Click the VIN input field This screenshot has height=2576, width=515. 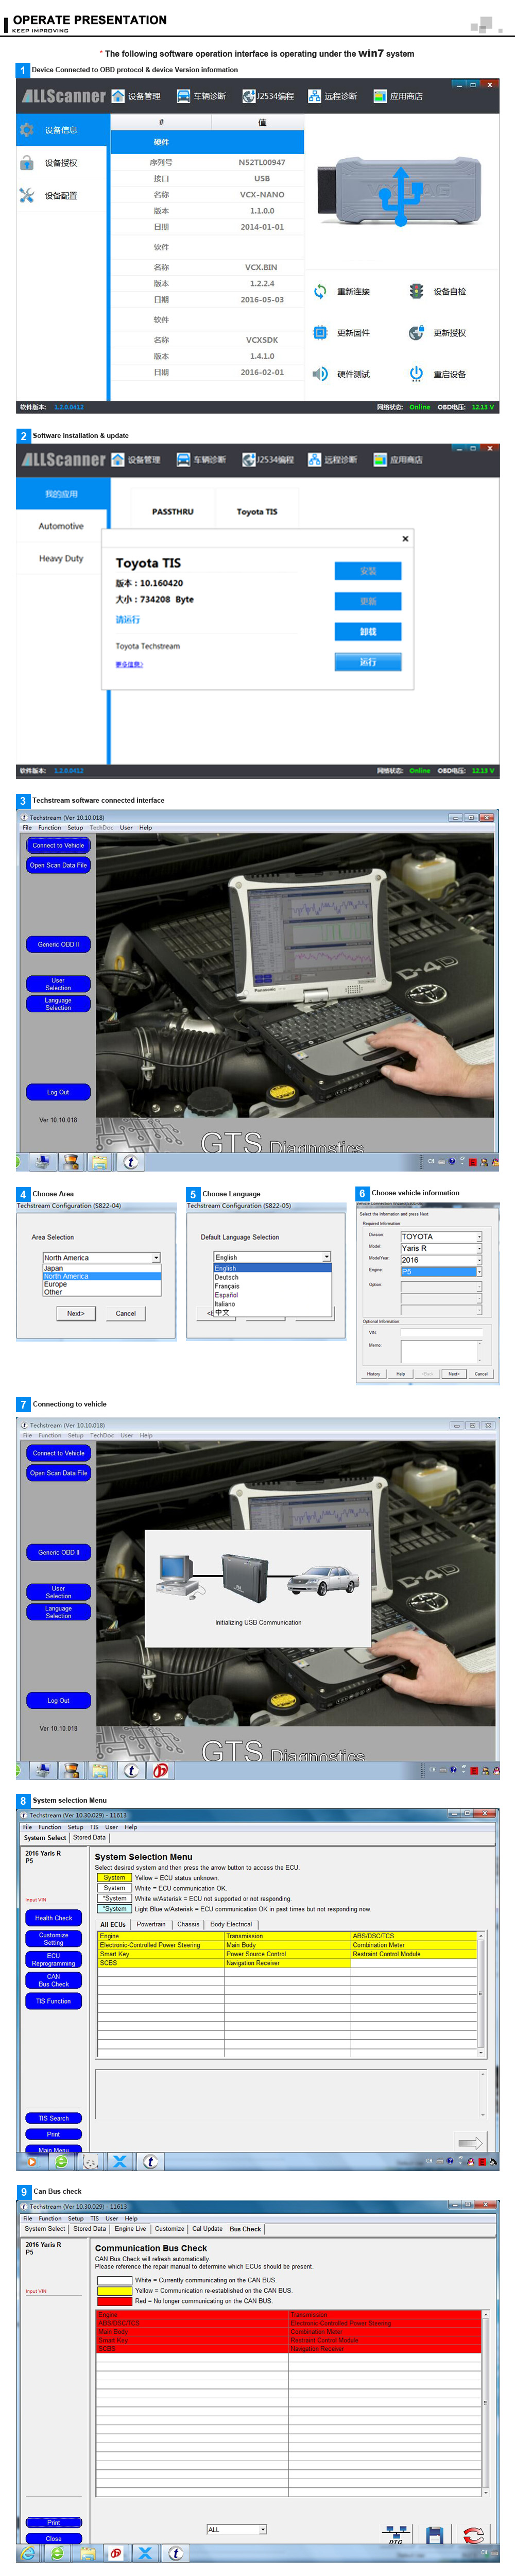pos(441,1332)
